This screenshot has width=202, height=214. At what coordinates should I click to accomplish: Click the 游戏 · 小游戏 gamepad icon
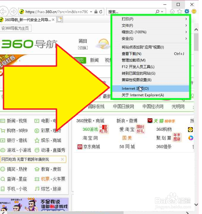point(3,150)
